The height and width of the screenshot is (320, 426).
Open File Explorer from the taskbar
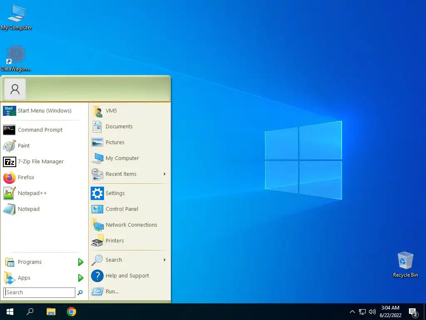click(x=51, y=312)
